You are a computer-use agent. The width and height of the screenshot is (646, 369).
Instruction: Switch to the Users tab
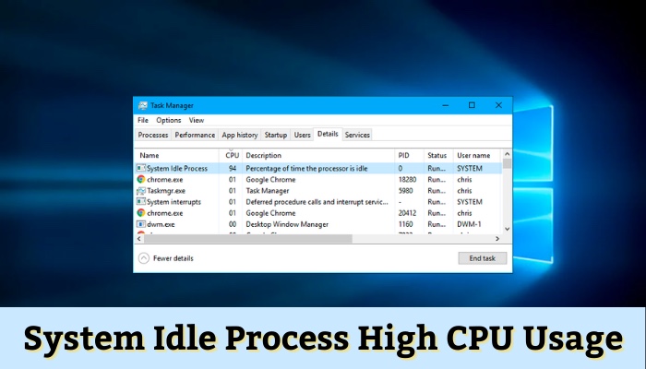pos(302,135)
